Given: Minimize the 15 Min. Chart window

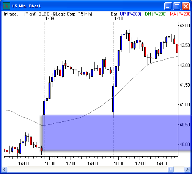Looking at the screenshot, I should [x=168, y=6].
